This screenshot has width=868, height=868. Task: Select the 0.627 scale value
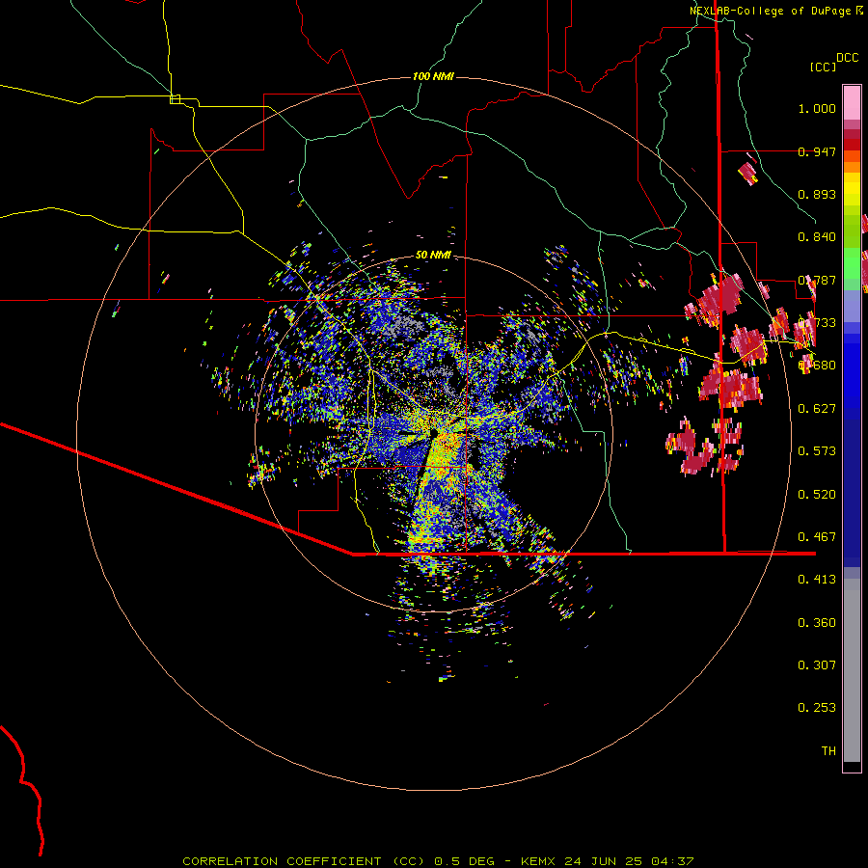pos(817,409)
